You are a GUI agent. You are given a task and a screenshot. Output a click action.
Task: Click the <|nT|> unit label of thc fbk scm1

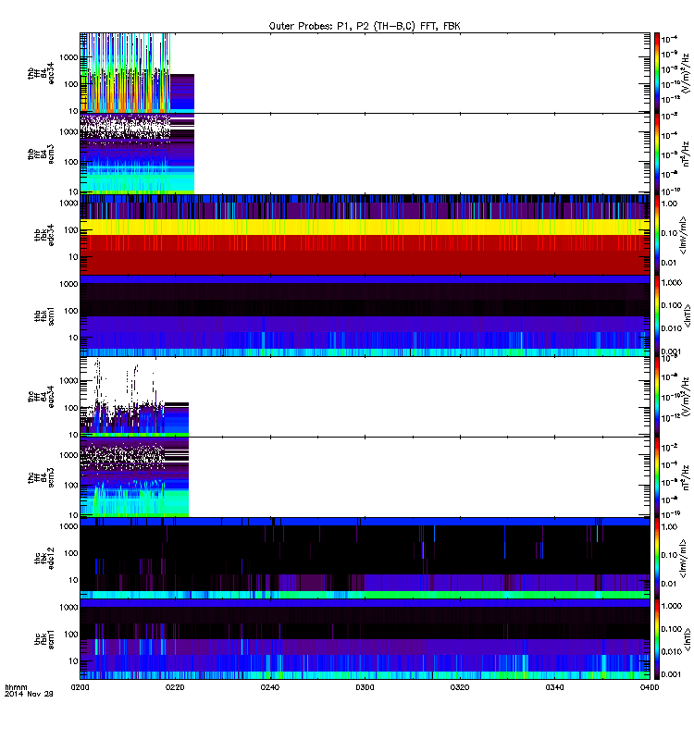coord(687,639)
